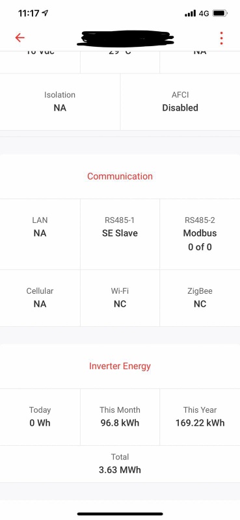Select the Wi-Fi NC cell

pos(120,298)
